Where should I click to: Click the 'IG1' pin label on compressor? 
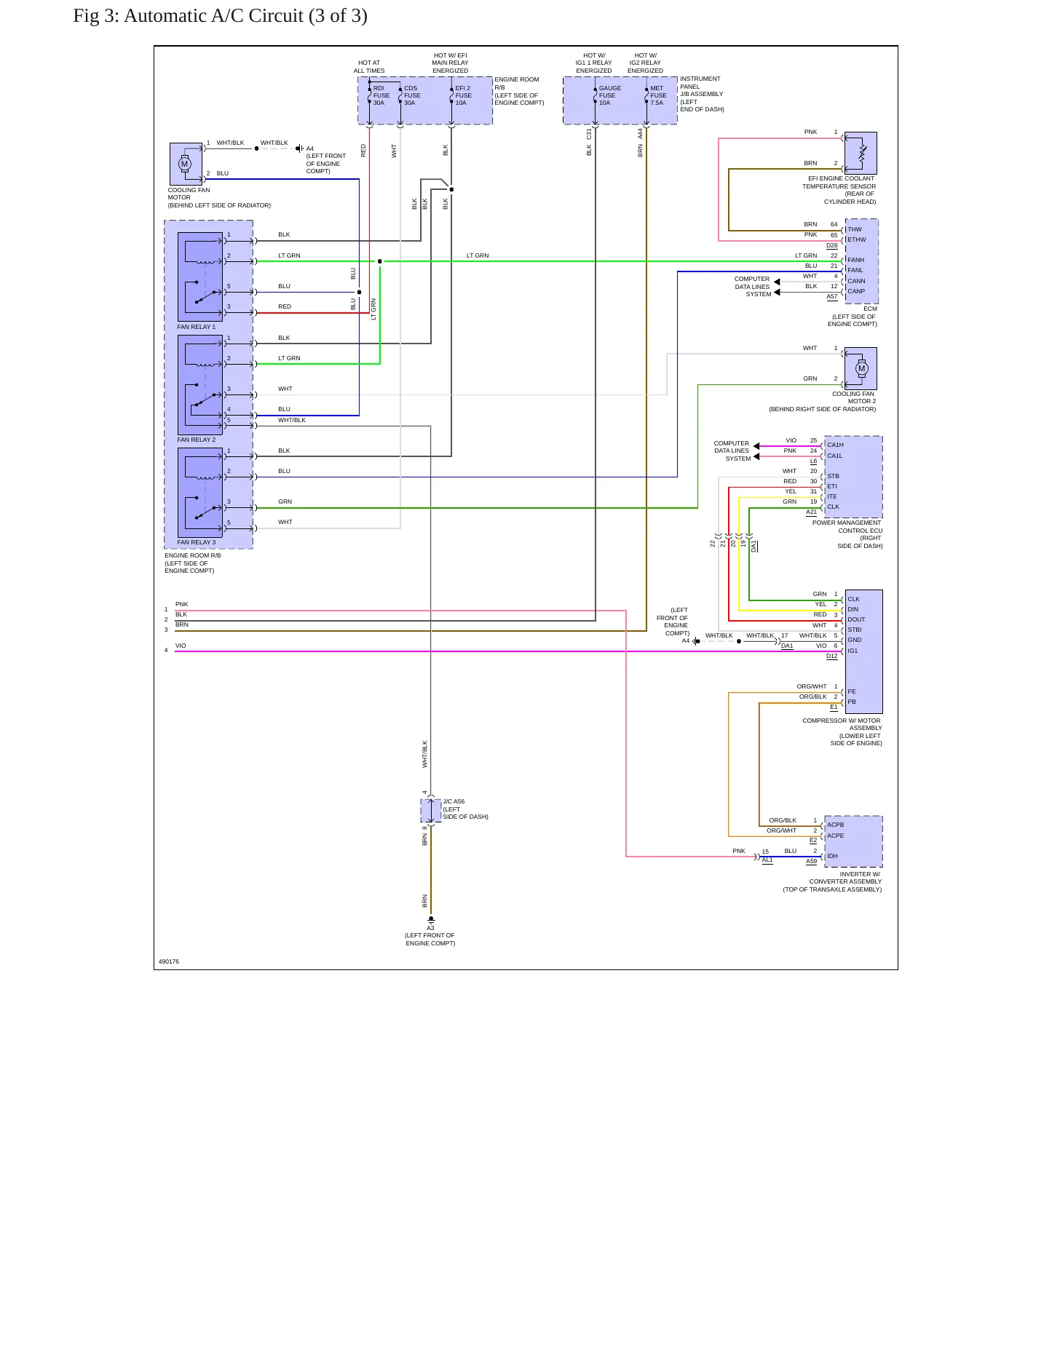(853, 651)
